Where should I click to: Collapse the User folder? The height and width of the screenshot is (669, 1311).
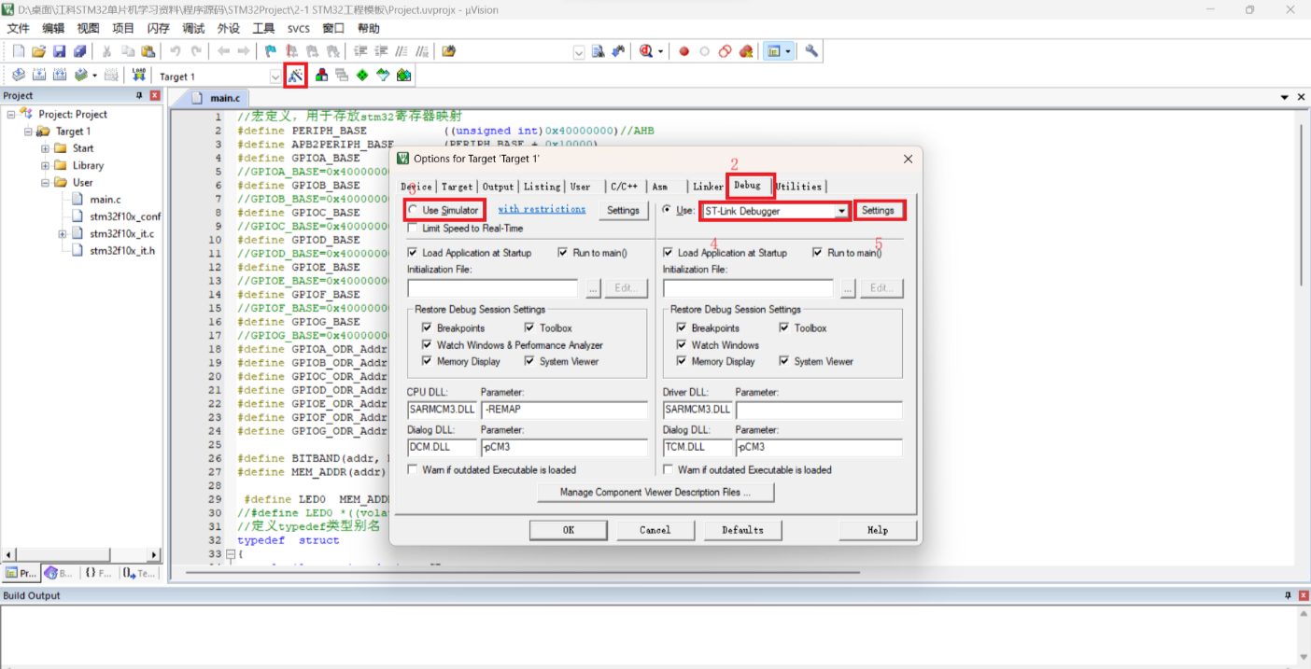[x=45, y=183]
